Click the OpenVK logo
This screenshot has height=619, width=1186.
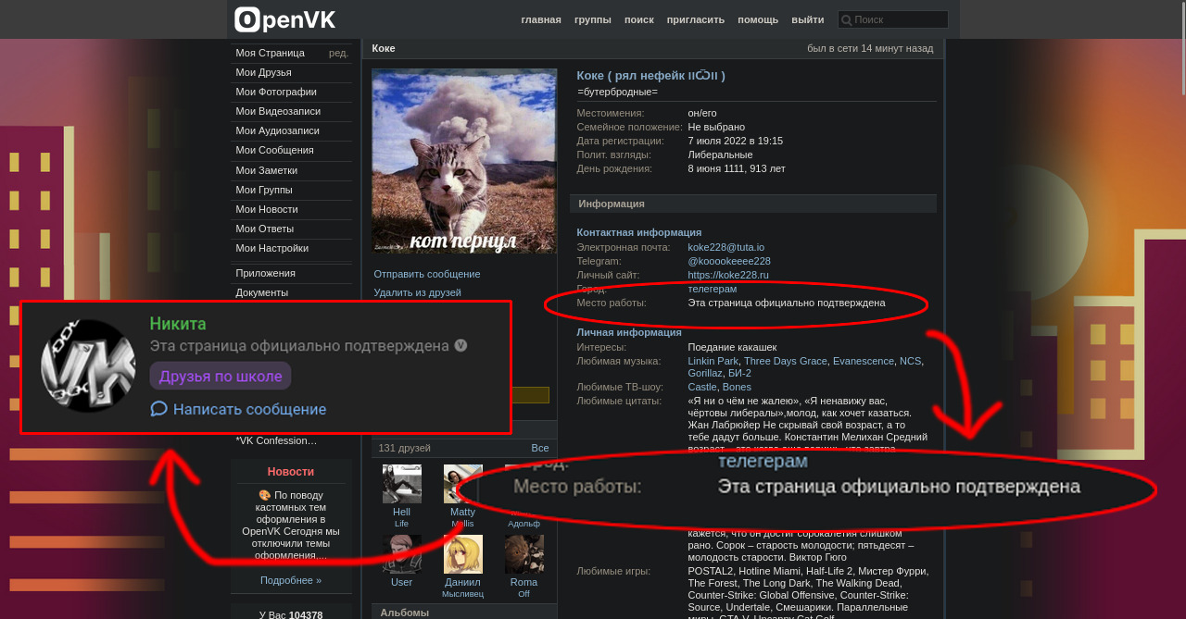point(284,19)
